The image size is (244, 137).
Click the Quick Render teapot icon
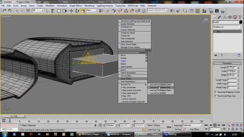(x=223, y=11)
